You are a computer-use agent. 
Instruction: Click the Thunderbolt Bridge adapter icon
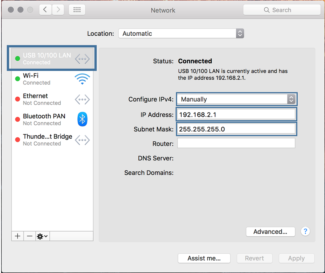(x=82, y=140)
